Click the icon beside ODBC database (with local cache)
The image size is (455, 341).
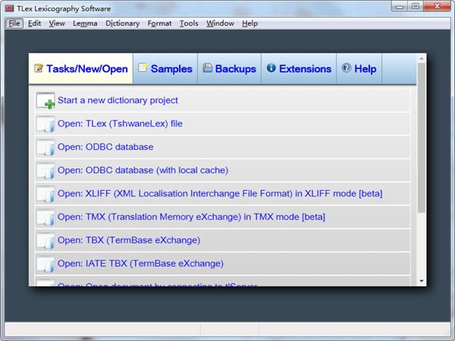point(45,170)
